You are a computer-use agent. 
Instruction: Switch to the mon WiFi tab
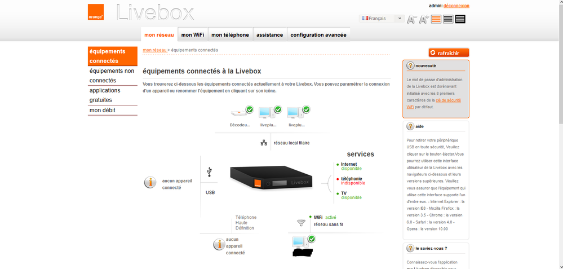point(193,35)
